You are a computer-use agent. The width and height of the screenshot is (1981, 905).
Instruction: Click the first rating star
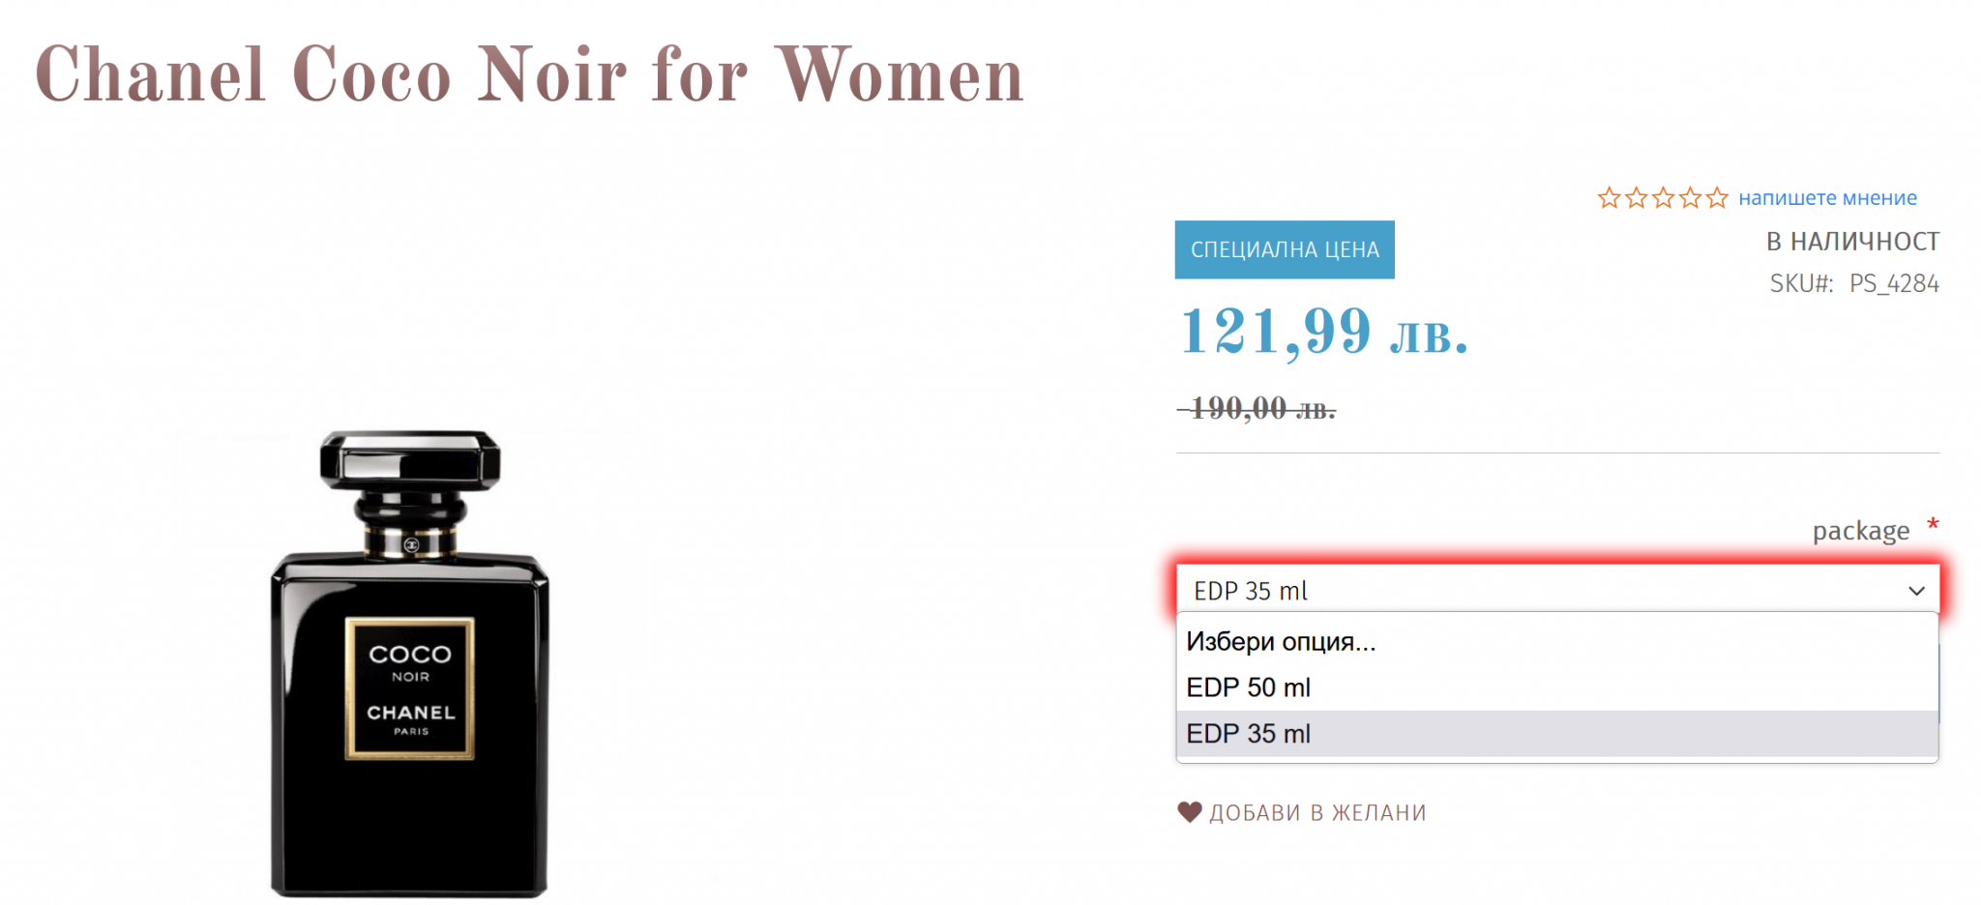(1609, 198)
